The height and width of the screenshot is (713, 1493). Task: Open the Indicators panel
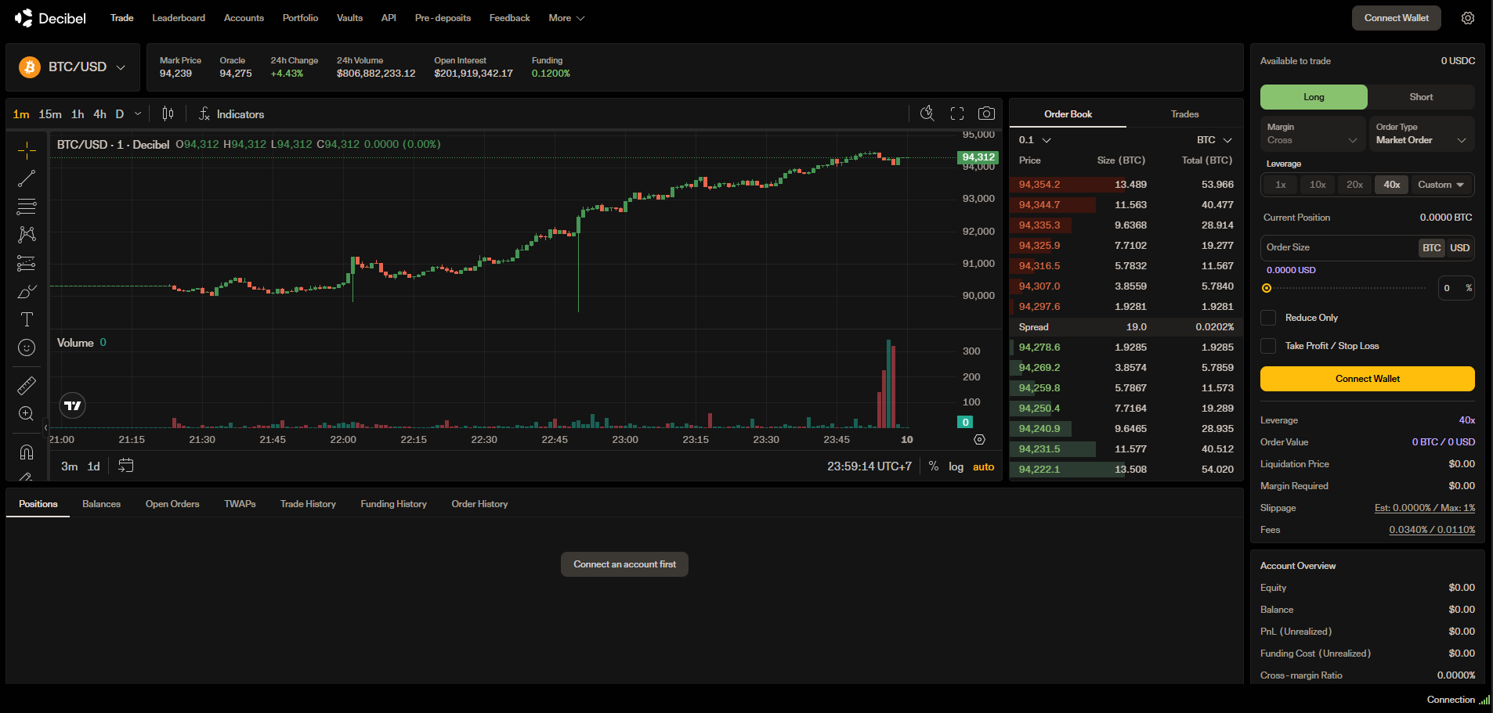pyautogui.click(x=231, y=114)
